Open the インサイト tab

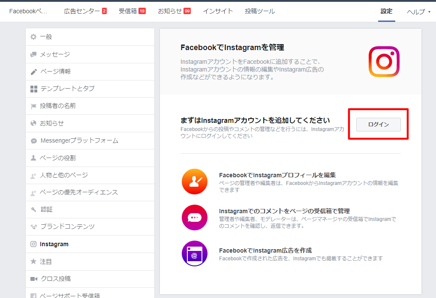click(218, 11)
